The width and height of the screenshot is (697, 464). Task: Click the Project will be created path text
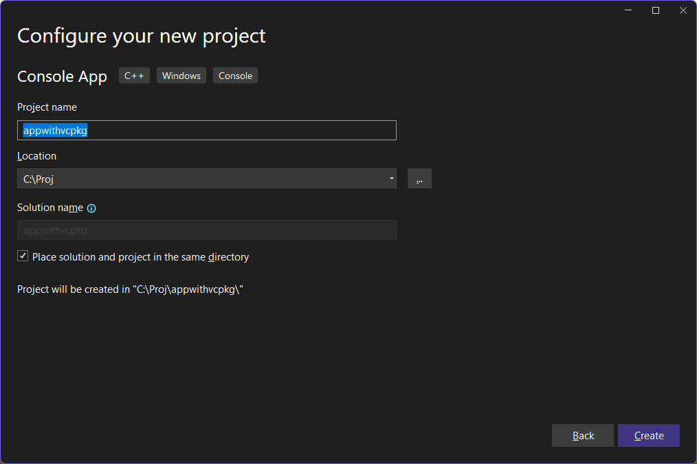[130, 289]
